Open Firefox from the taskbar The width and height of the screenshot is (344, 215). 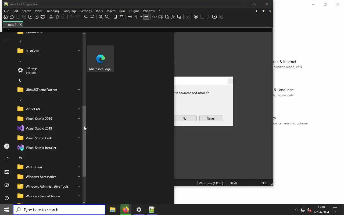pos(126,210)
